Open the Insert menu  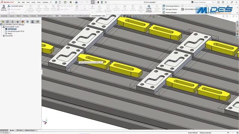coord(33,2)
